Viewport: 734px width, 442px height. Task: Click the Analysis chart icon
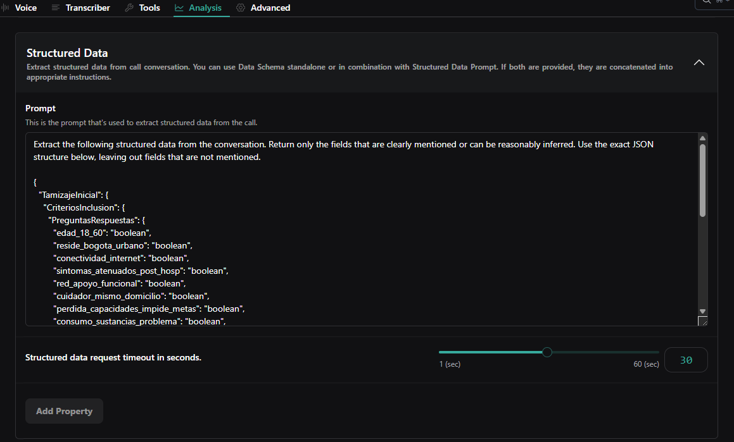[179, 8]
